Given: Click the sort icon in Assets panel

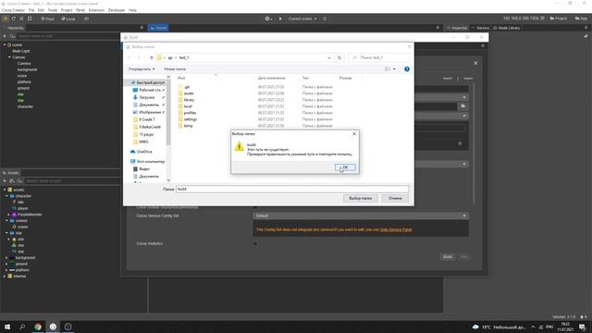Looking at the screenshot, I should (x=12, y=181).
